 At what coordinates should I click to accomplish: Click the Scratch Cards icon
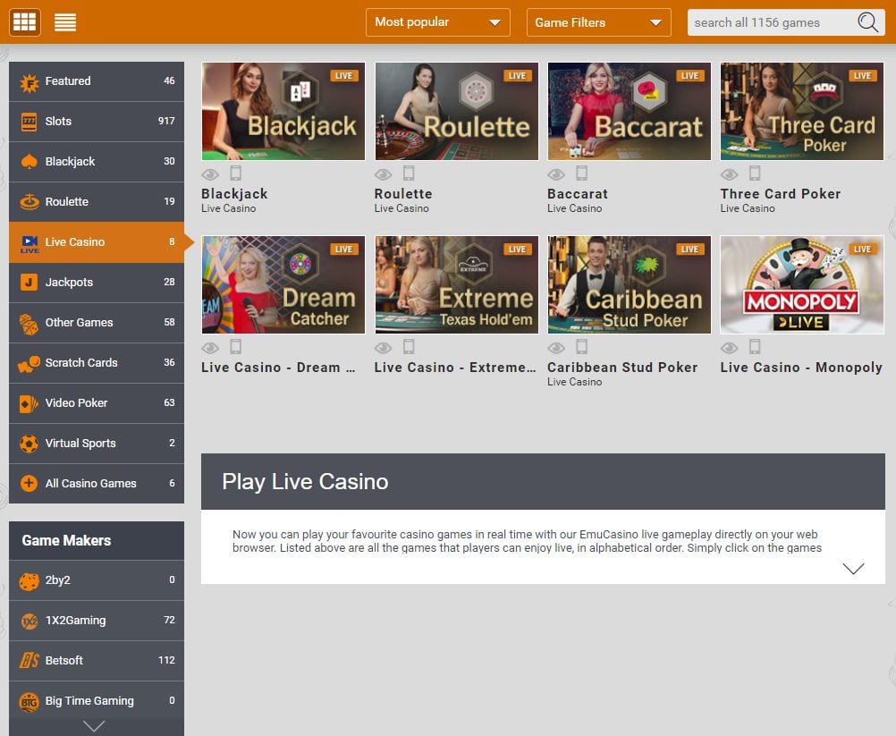[28, 363]
